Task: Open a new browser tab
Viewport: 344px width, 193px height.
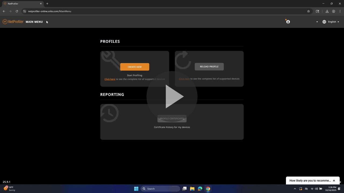Action: click(x=47, y=4)
